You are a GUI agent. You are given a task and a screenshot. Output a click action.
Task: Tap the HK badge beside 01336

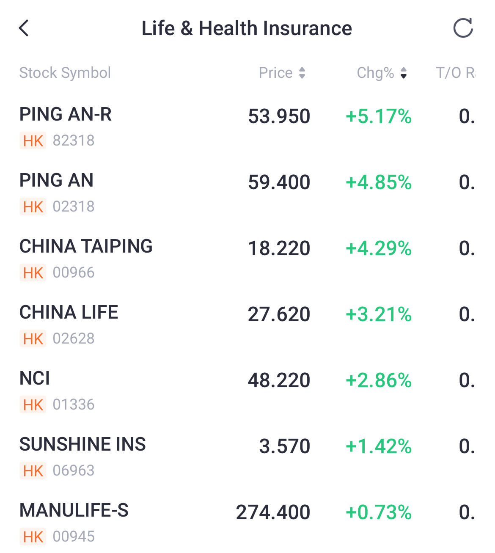point(33,405)
